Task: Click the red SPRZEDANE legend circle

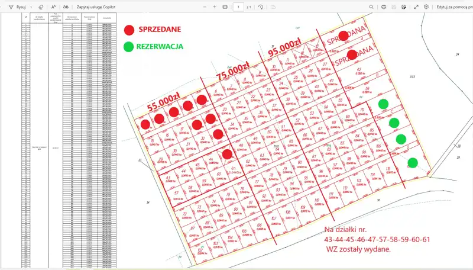Action: pos(129,30)
